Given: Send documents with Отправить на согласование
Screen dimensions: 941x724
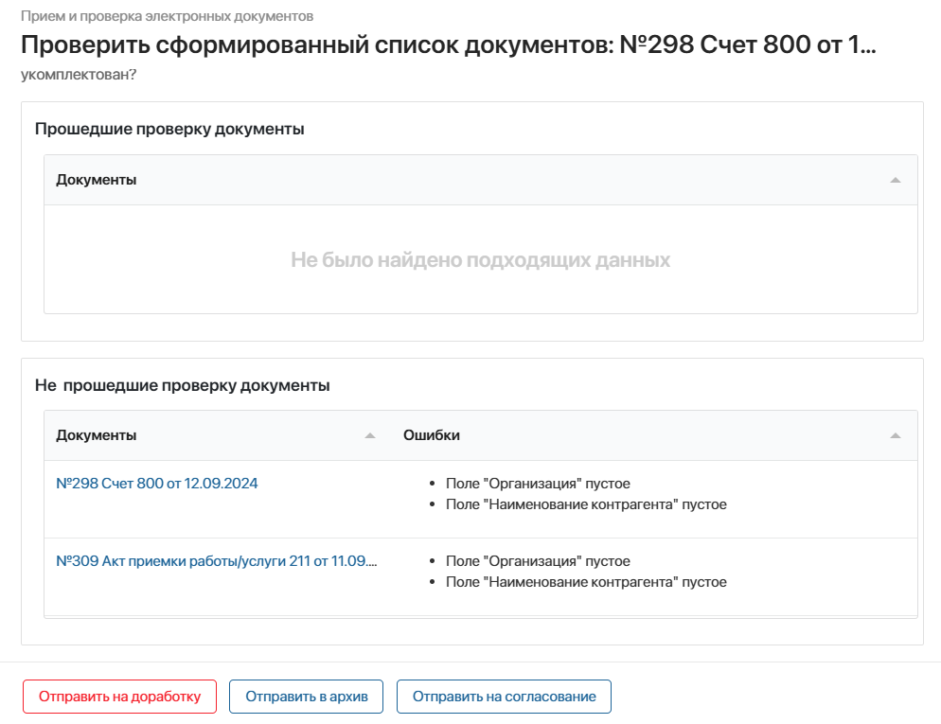Looking at the screenshot, I should 503,696.
